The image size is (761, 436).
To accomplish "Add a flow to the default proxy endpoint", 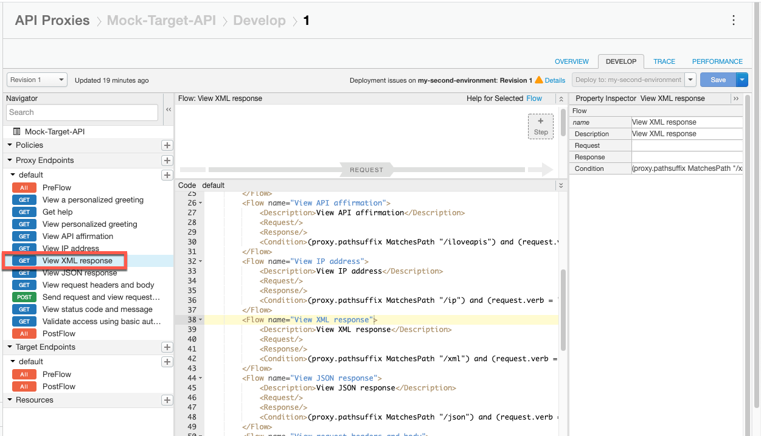I will tap(167, 175).
